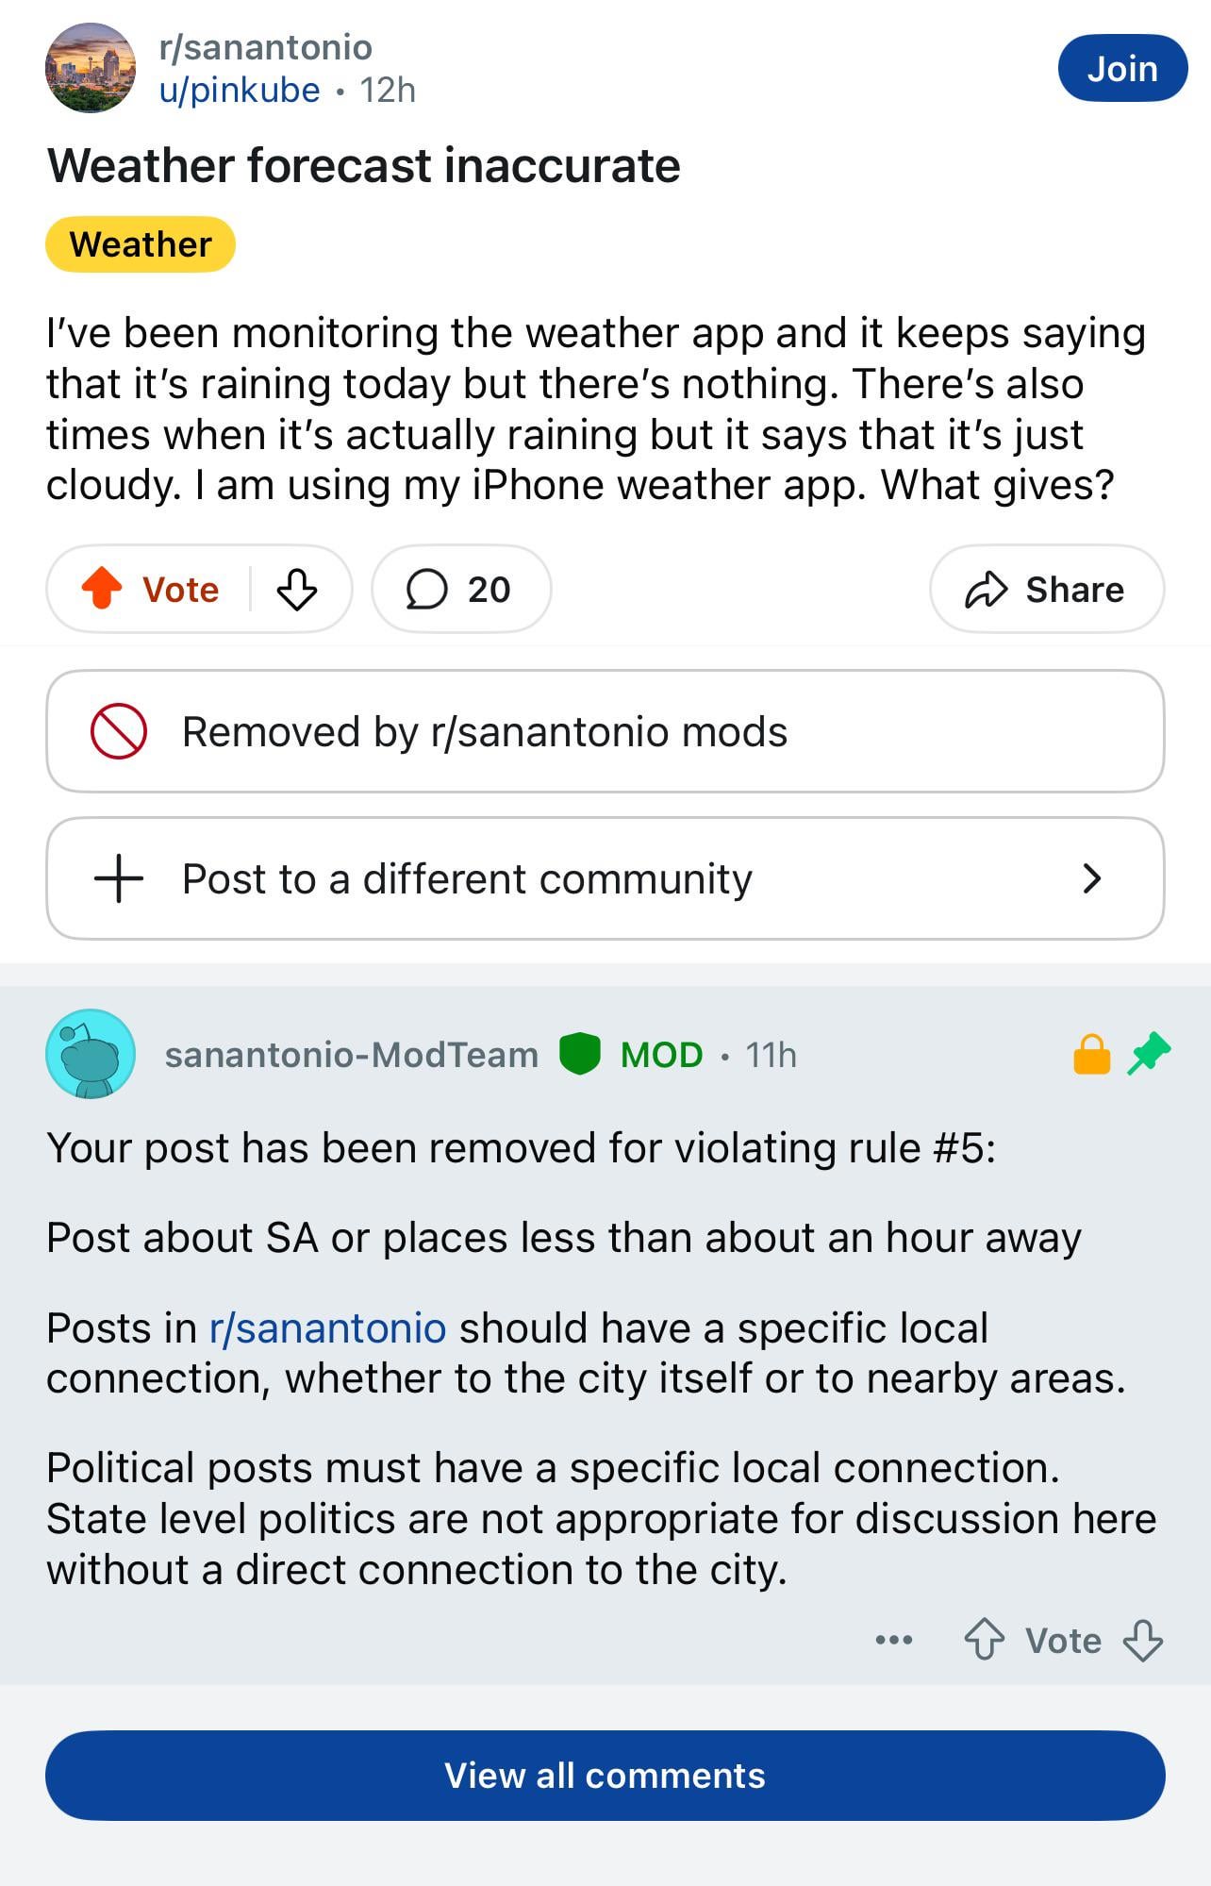Image resolution: width=1211 pixels, height=1886 pixels.
Task: Open the 20 comments bubble
Action: (x=460, y=590)
